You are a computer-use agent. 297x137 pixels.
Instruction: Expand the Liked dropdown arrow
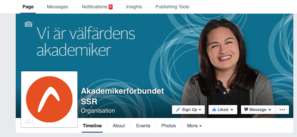[x=232, y=110]
